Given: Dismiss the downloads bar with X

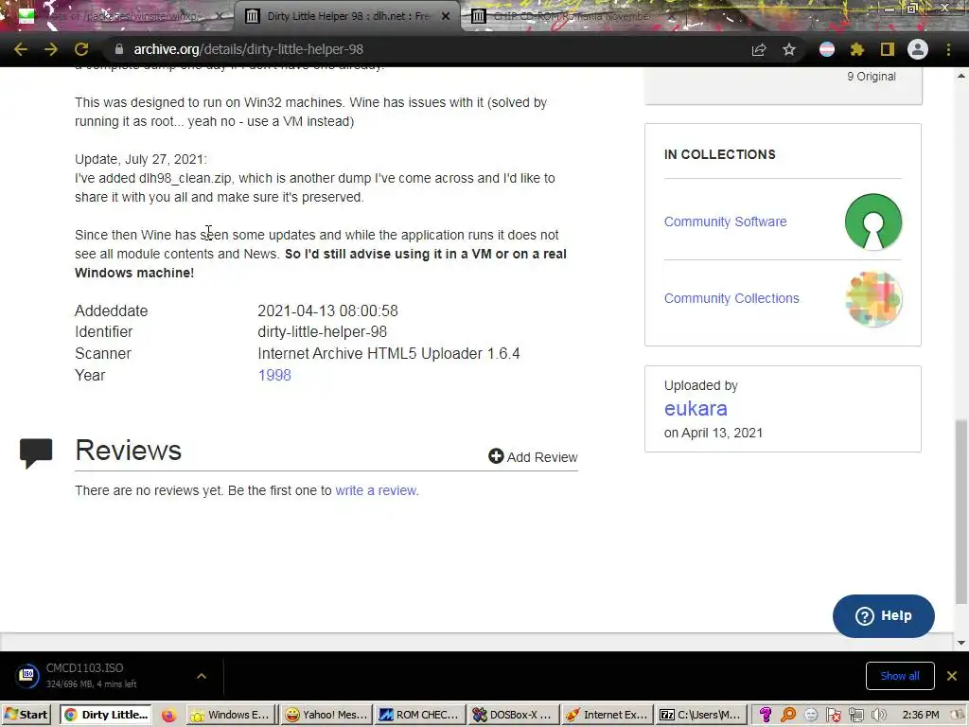Looking at the screenshot, I should tap(952, 676).
